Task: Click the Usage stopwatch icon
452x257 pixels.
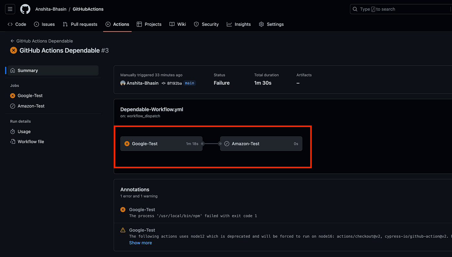Action: pyautogui.click(x=13, y=132)
